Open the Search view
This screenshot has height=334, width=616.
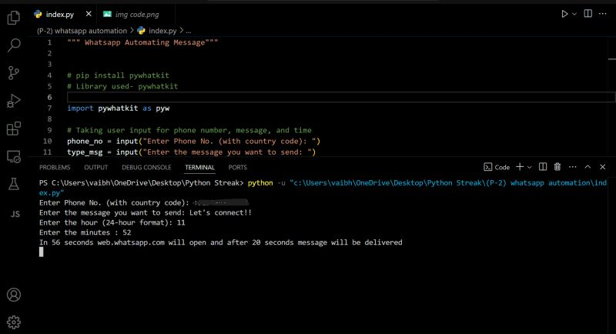point(14,45)
